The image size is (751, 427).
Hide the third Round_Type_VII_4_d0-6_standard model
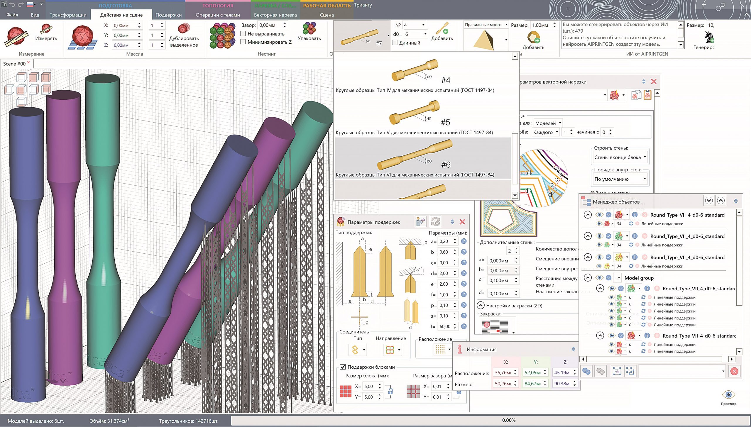(599, 257)
